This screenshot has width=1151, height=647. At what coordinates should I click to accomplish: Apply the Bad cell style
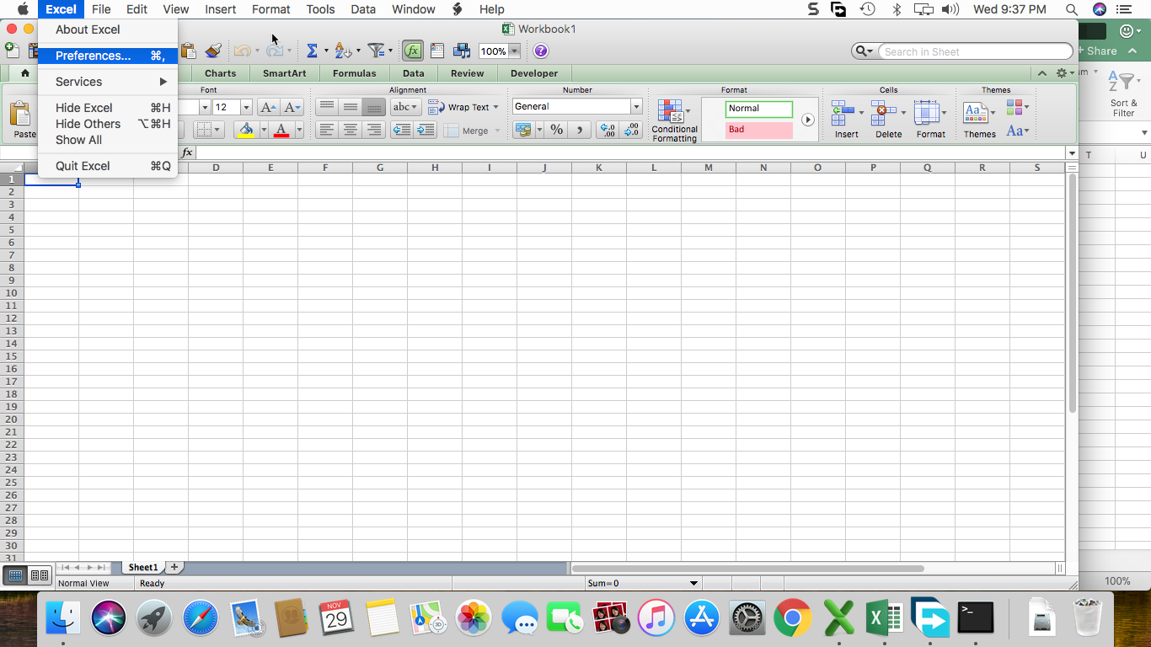758,130
